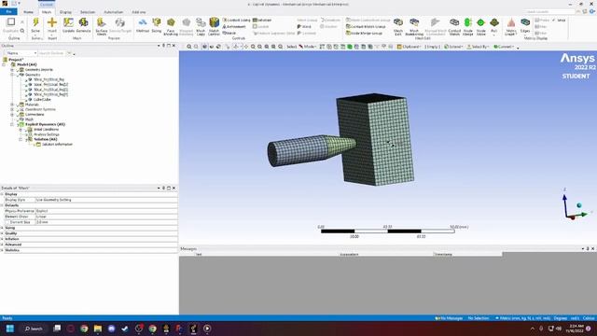
Task: Expand the Inflation details section
Action: coord(2,239)
